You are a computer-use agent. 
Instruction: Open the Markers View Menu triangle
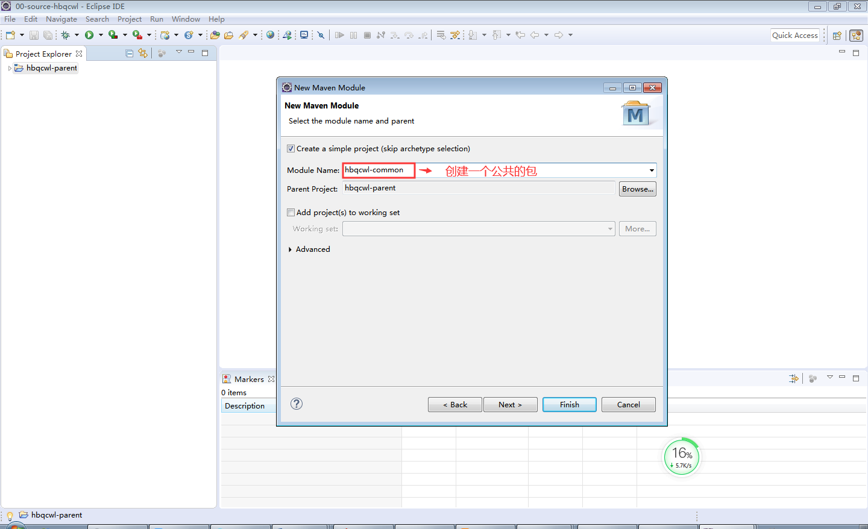[x=829, y=377]
